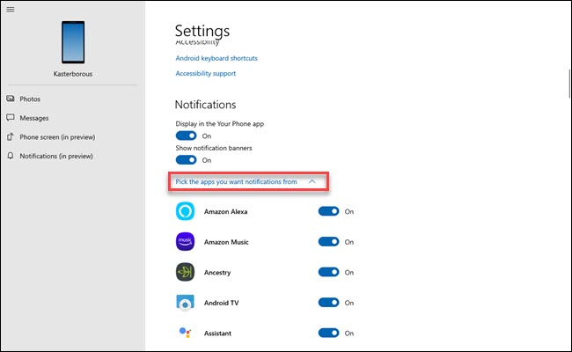
Task: Click the Assistant label
Action: click(x=217, y=333)
